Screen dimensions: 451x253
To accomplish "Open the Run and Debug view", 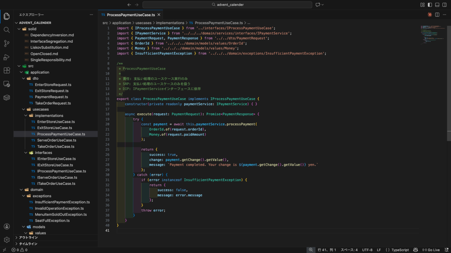I will 6,57.
